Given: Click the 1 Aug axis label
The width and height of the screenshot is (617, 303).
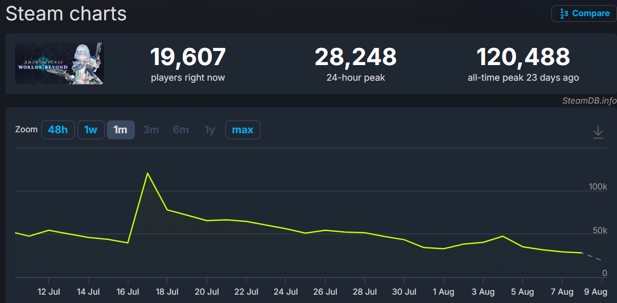Looking at the screenshot, I should [444, 292].
